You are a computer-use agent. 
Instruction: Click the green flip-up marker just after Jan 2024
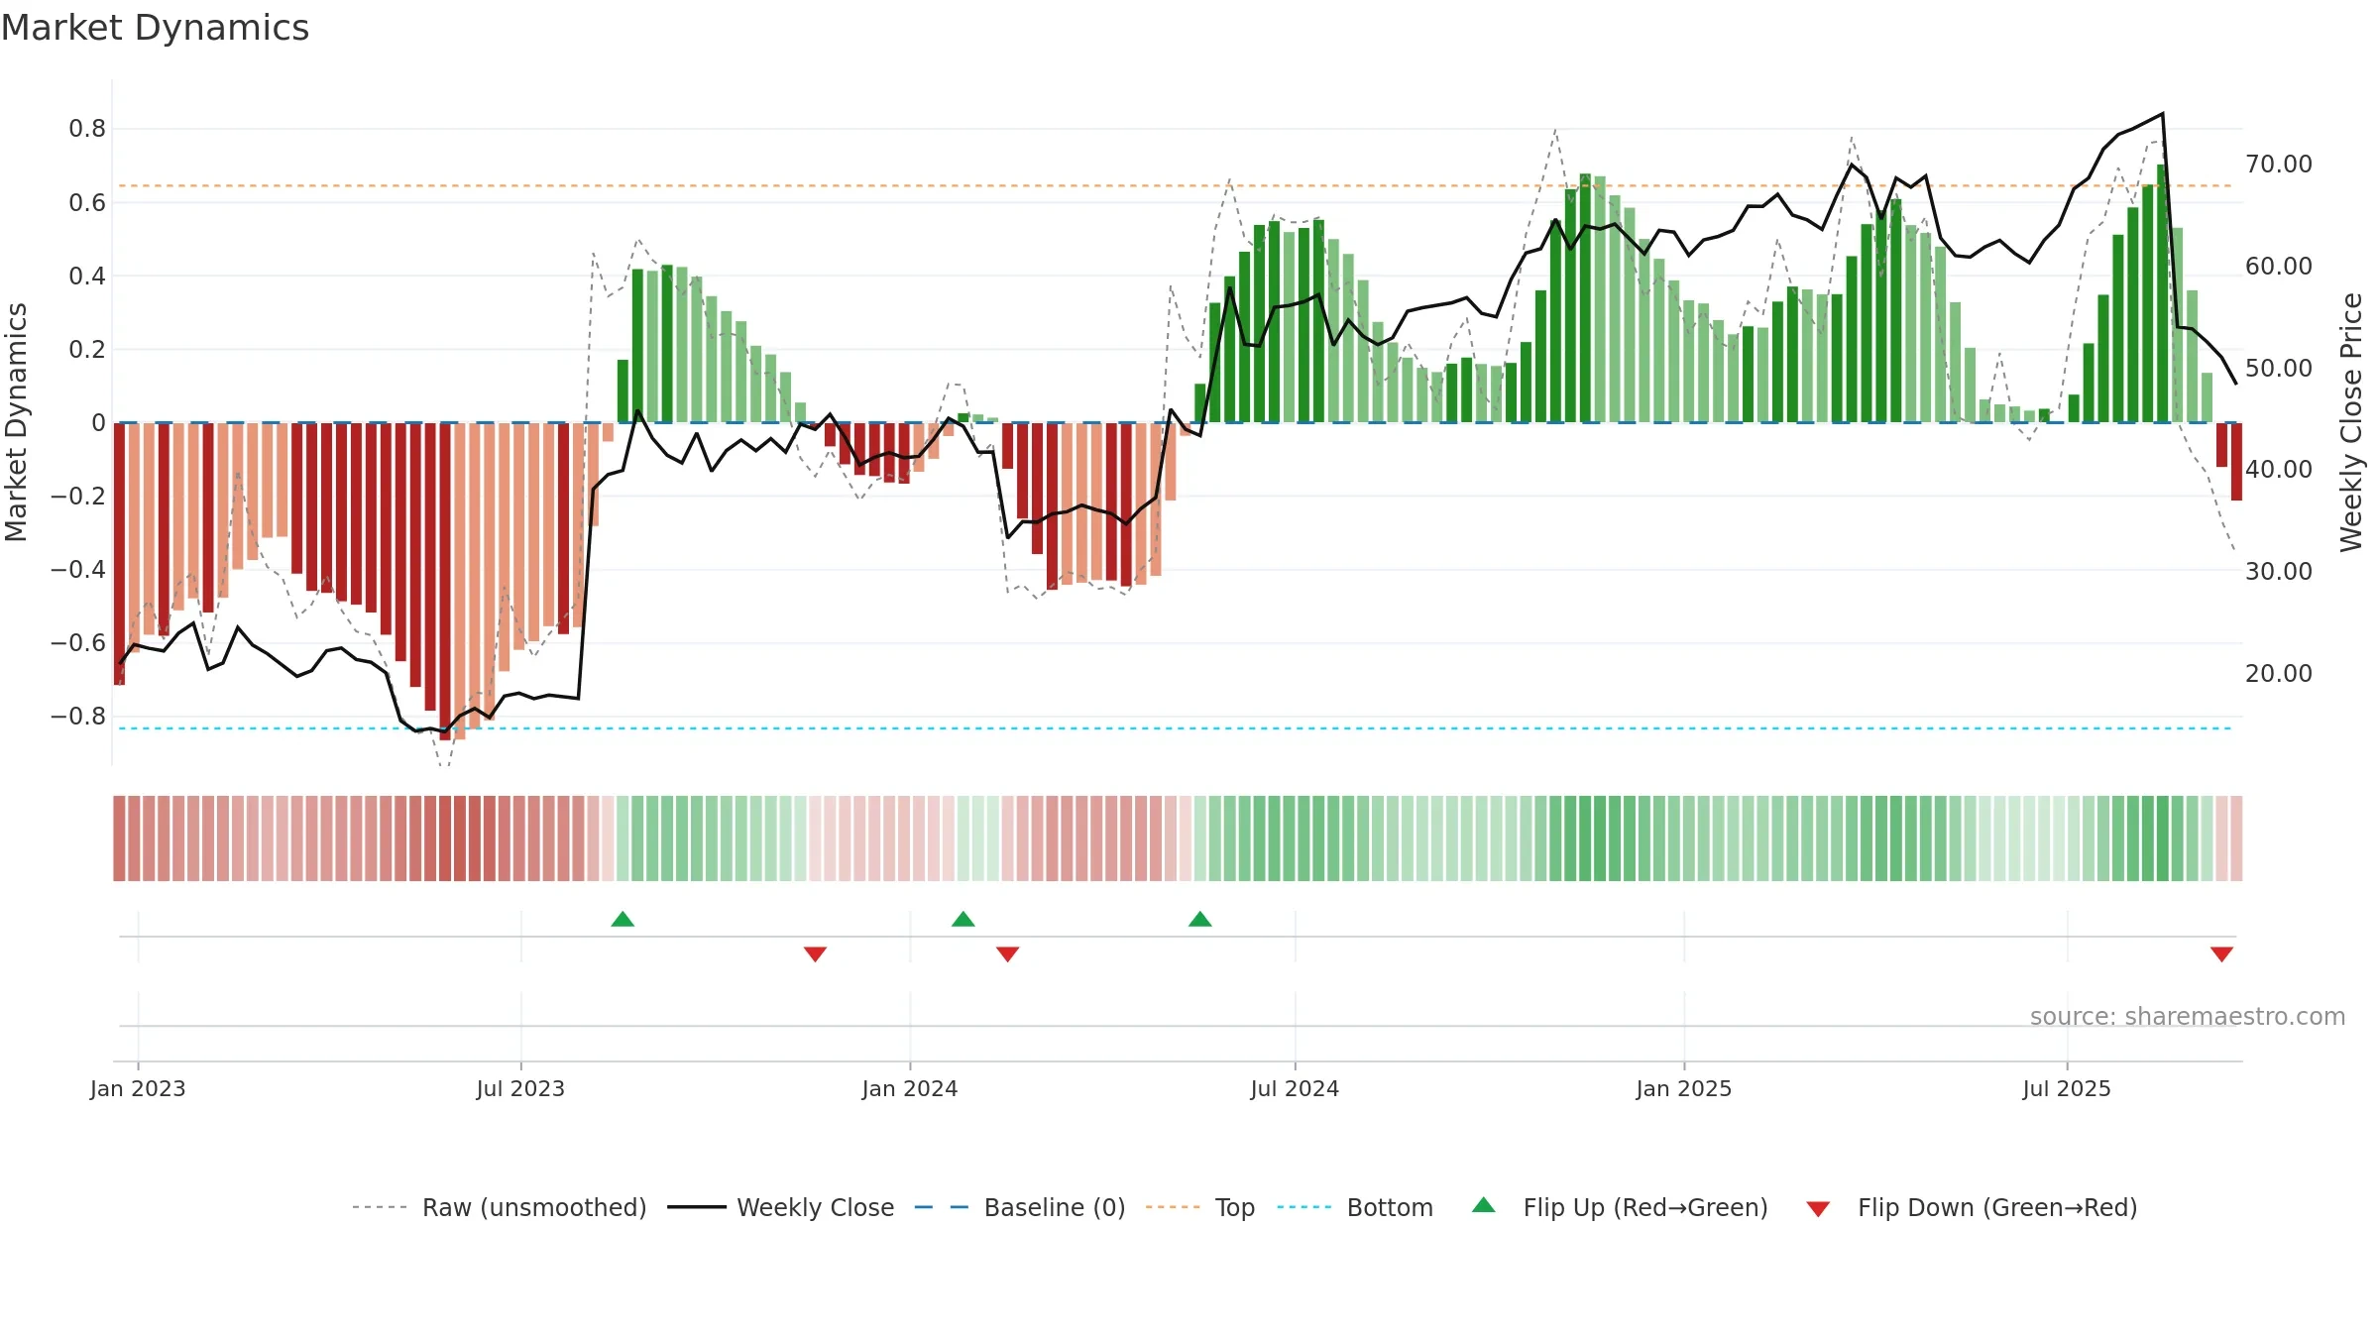click(x=963, y=919)
